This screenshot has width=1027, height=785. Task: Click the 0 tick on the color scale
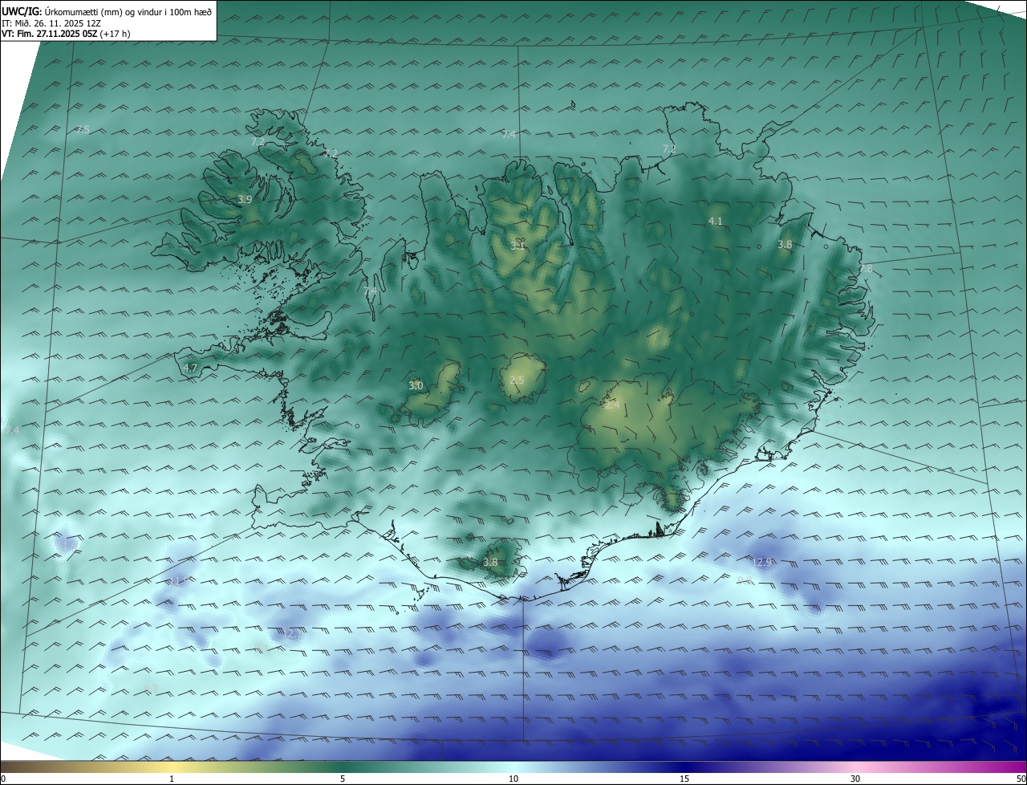[3, 779]
